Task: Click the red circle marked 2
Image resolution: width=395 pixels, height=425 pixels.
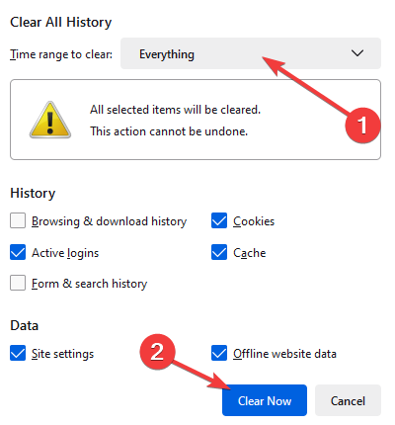Action: 157,351
